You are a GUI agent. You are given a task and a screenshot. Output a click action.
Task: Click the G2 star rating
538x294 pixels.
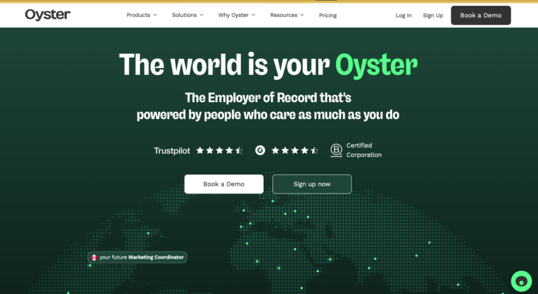[x=295, y=151]
